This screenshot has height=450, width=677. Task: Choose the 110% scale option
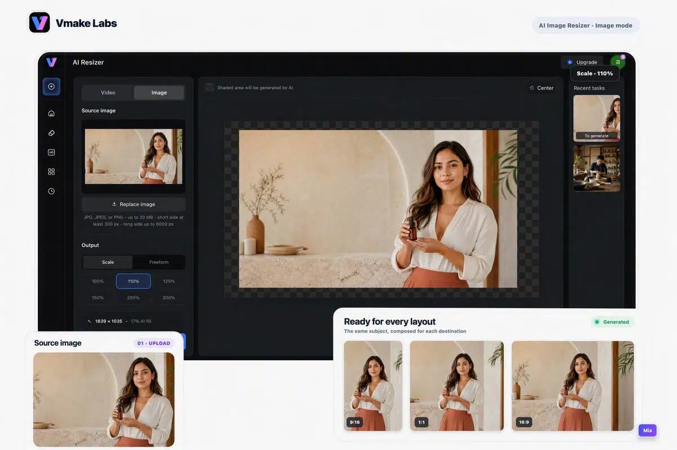coord(133,281)
